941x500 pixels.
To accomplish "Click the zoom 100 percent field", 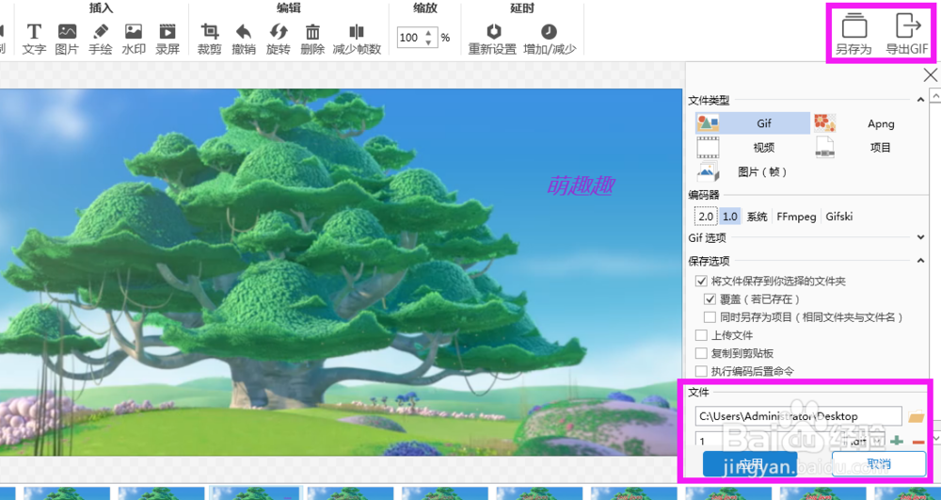I will coord(409,38).
